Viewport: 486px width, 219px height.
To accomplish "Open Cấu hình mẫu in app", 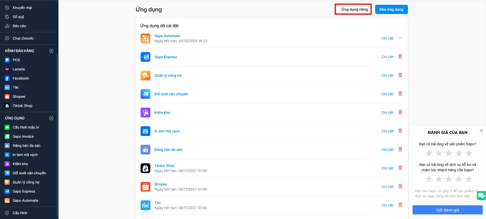I will point(26,127).
